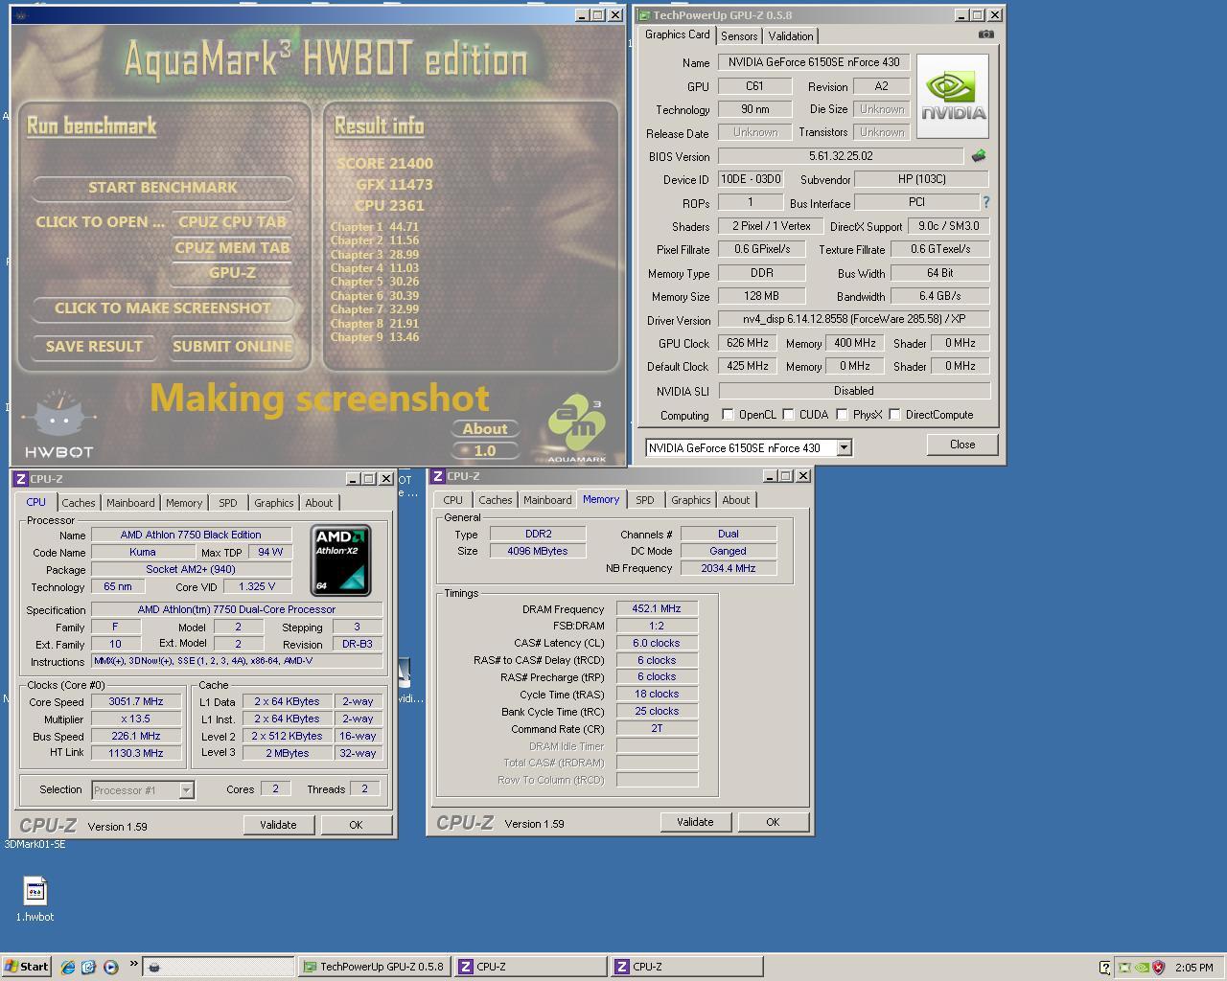1227x981 pixels.
Task: Expand hidden quick launch items chevron
Action: (x=133, y=965)
